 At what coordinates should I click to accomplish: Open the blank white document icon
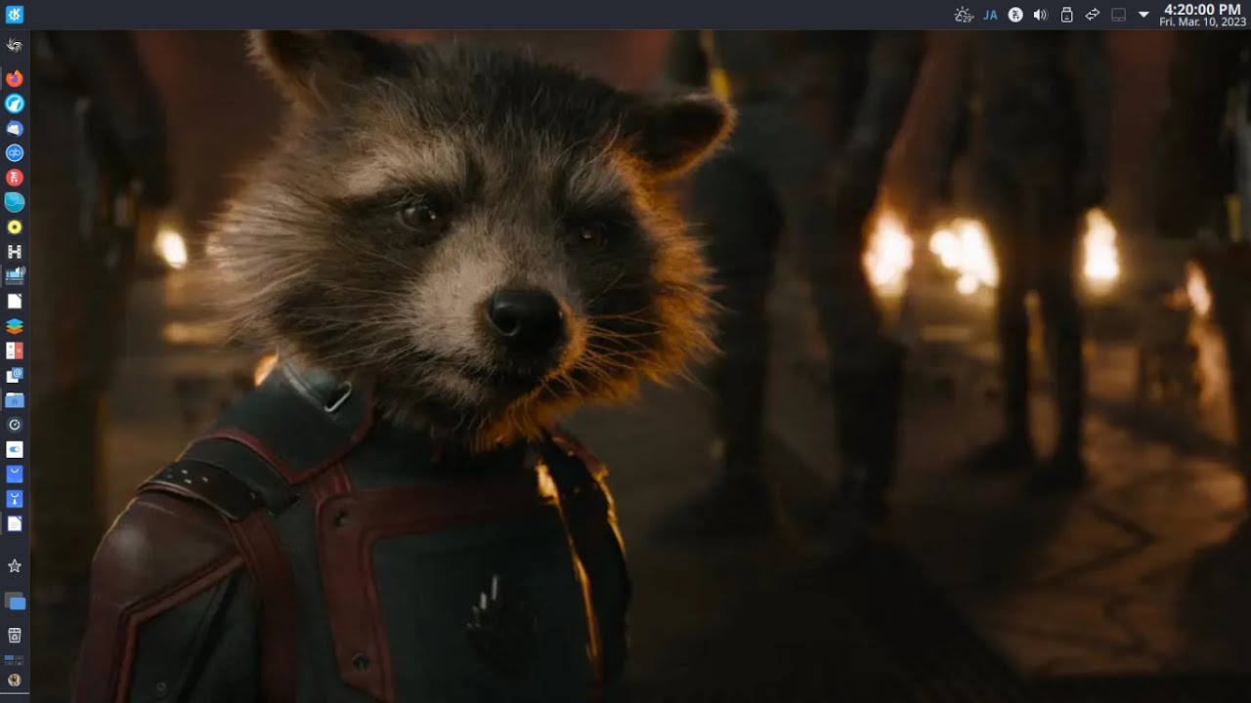[x=15, y=302]
